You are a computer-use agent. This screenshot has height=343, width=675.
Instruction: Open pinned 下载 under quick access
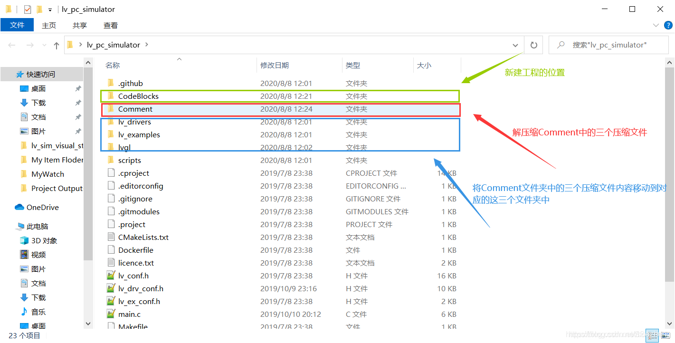point(38,103)
